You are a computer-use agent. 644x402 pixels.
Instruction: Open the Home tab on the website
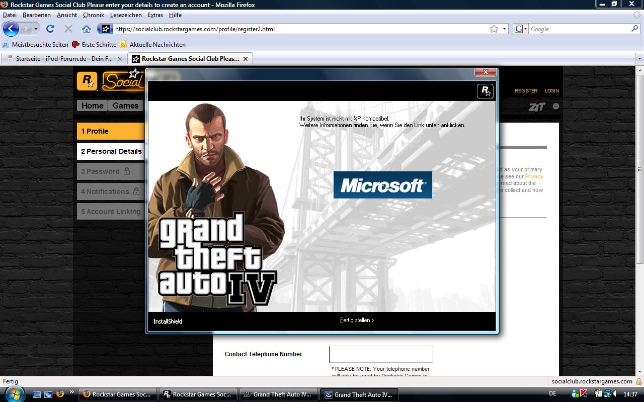click(x=93, y=106)
